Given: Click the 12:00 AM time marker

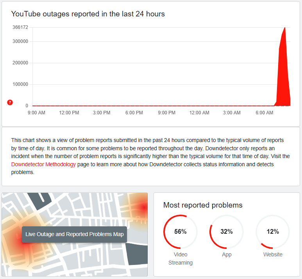Looking at the screenshot, I should point(199,113).
